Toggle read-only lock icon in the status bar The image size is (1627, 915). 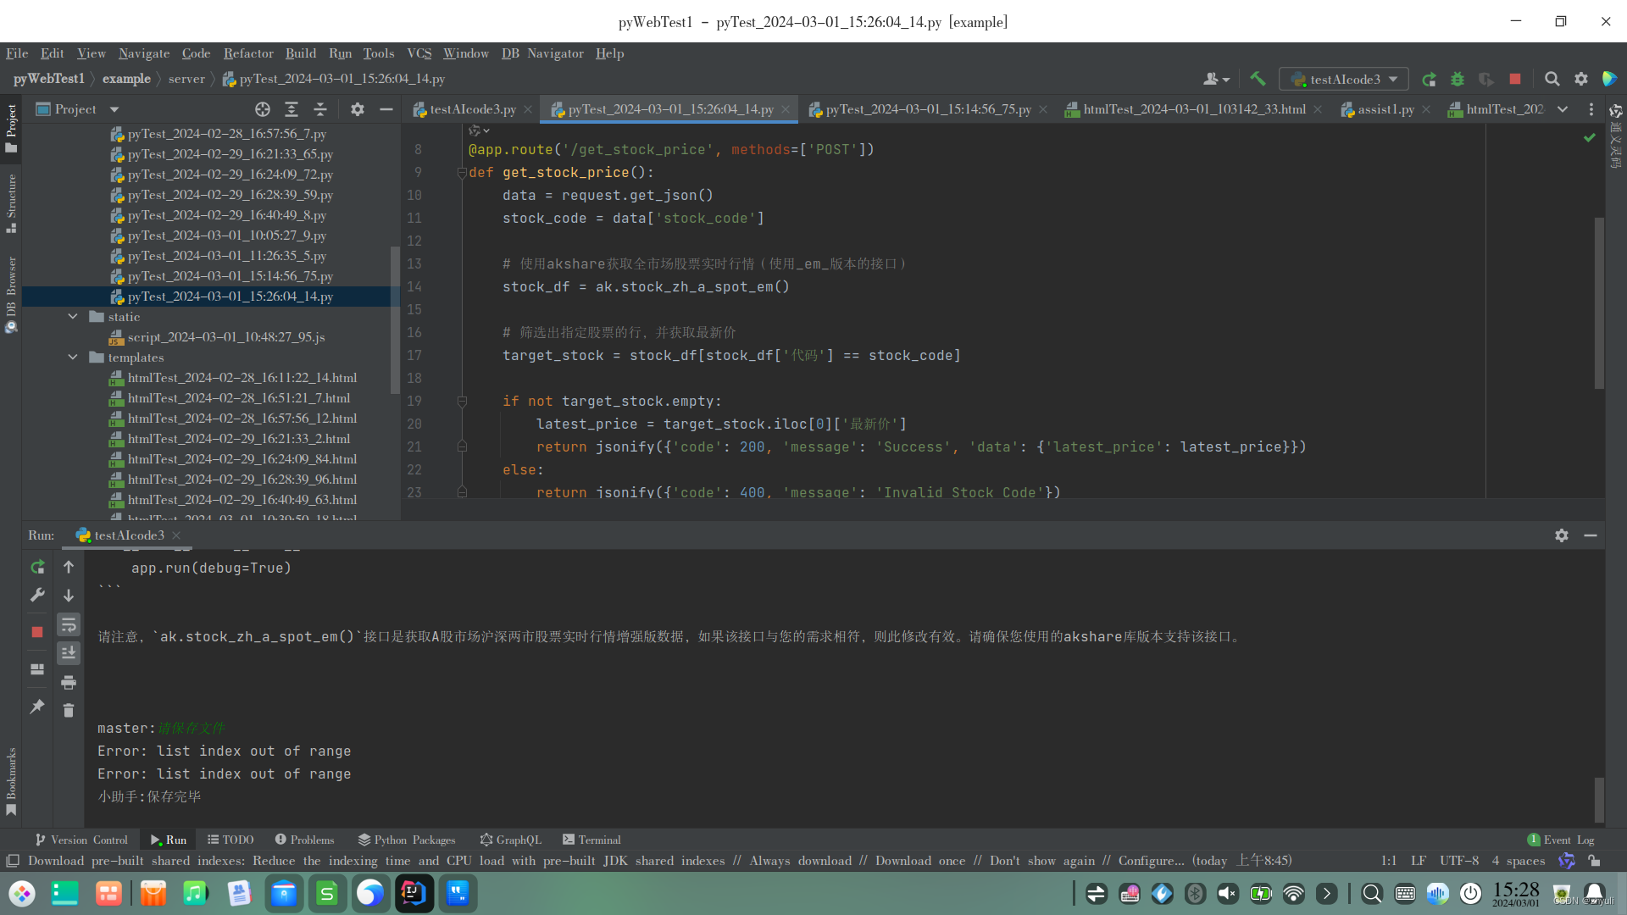[x=1594, y=861]
